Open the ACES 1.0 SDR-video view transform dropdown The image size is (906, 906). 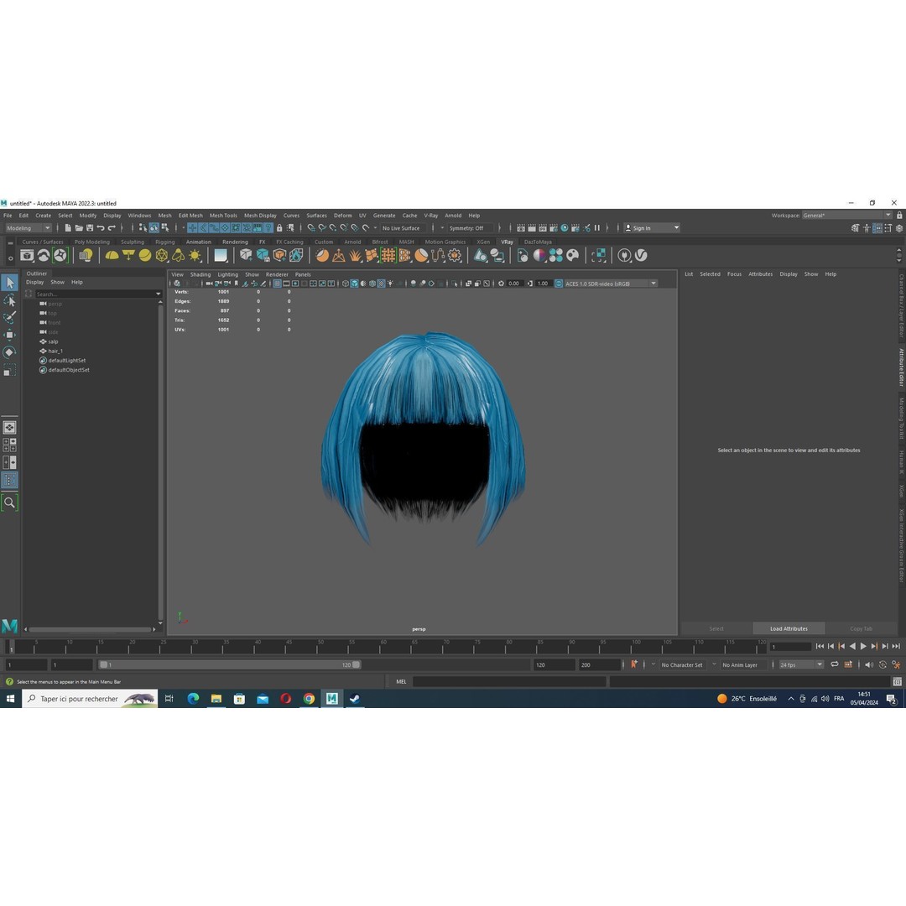611,284
